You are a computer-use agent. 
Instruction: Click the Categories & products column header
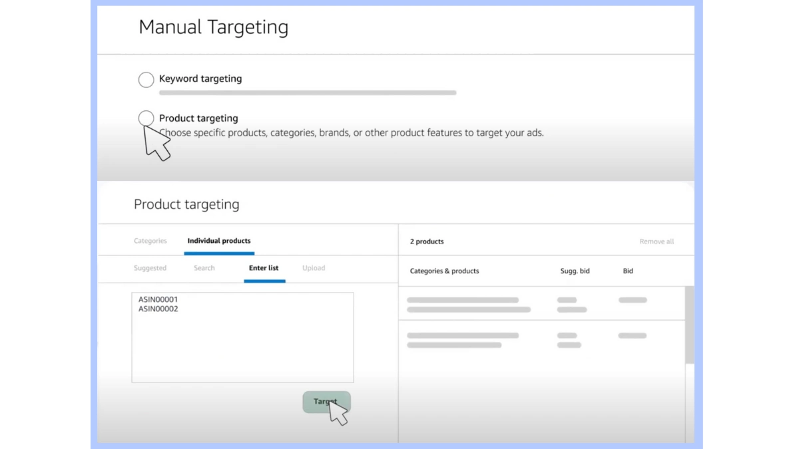[444, 271]
